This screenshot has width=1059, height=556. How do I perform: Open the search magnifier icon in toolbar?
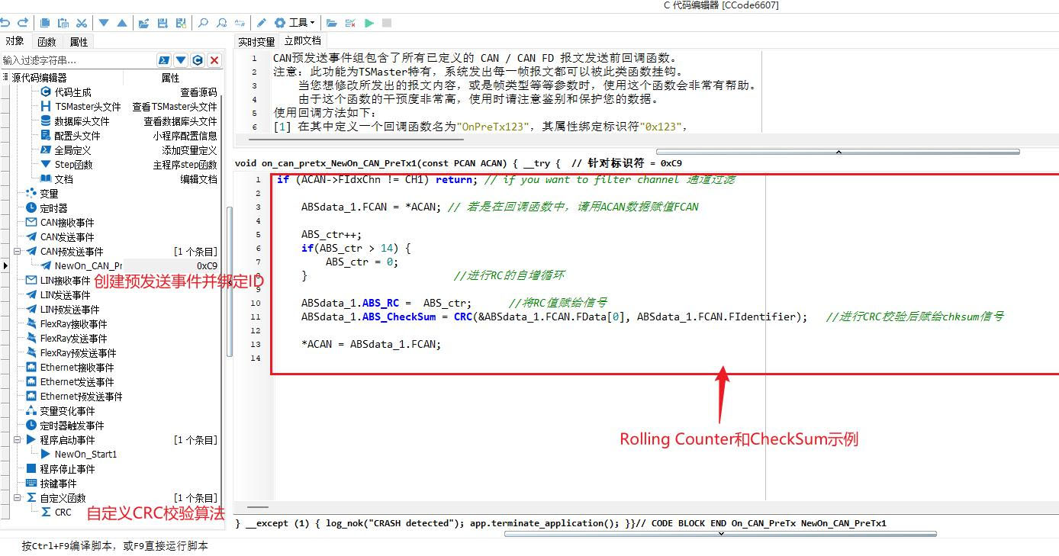point(203,23)
